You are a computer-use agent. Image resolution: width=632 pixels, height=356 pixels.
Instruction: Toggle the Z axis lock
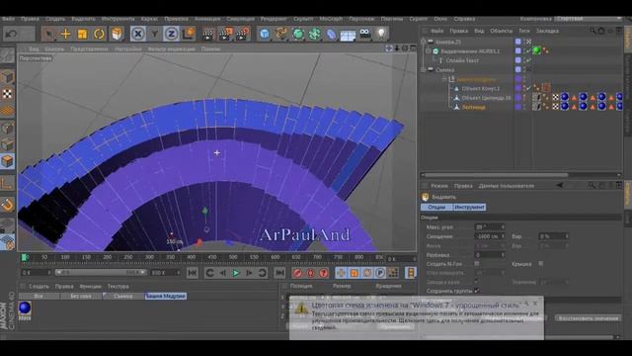(x=171, y=34)
